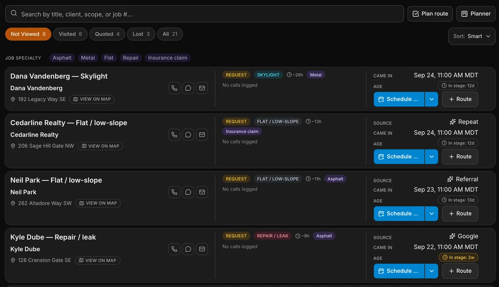This screenshot has height=287, width=499.
Task: Click the sparkle icon next to Google source
Action: coord(452,236)
